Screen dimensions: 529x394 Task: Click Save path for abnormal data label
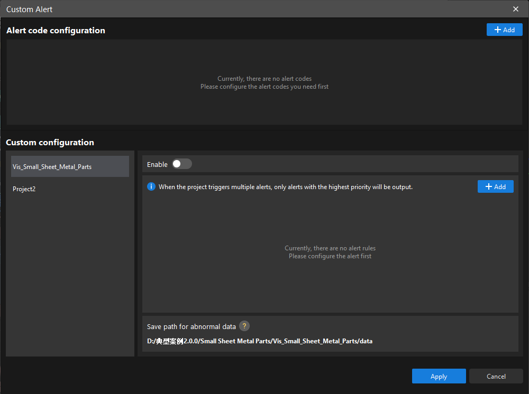tap(191, 326)
